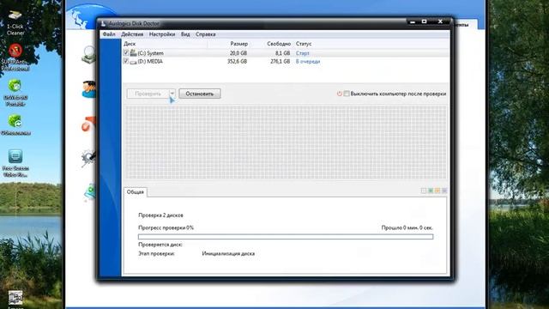
Task: Open the Действия menu
Action: tap(132, 34)
